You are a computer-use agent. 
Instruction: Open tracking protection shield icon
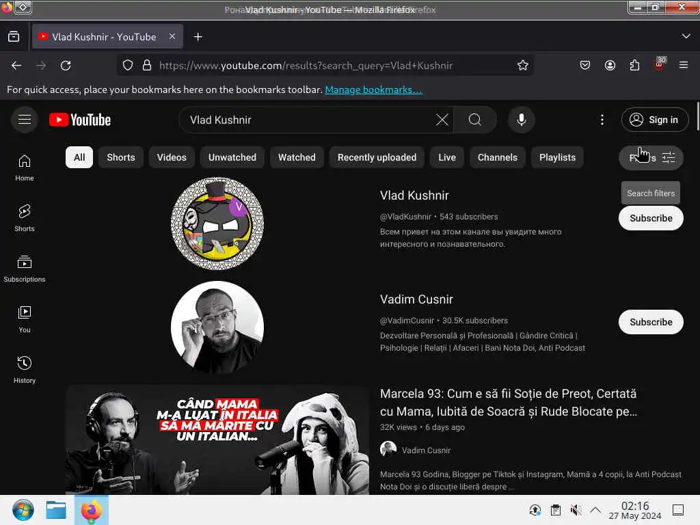[128, 66]
